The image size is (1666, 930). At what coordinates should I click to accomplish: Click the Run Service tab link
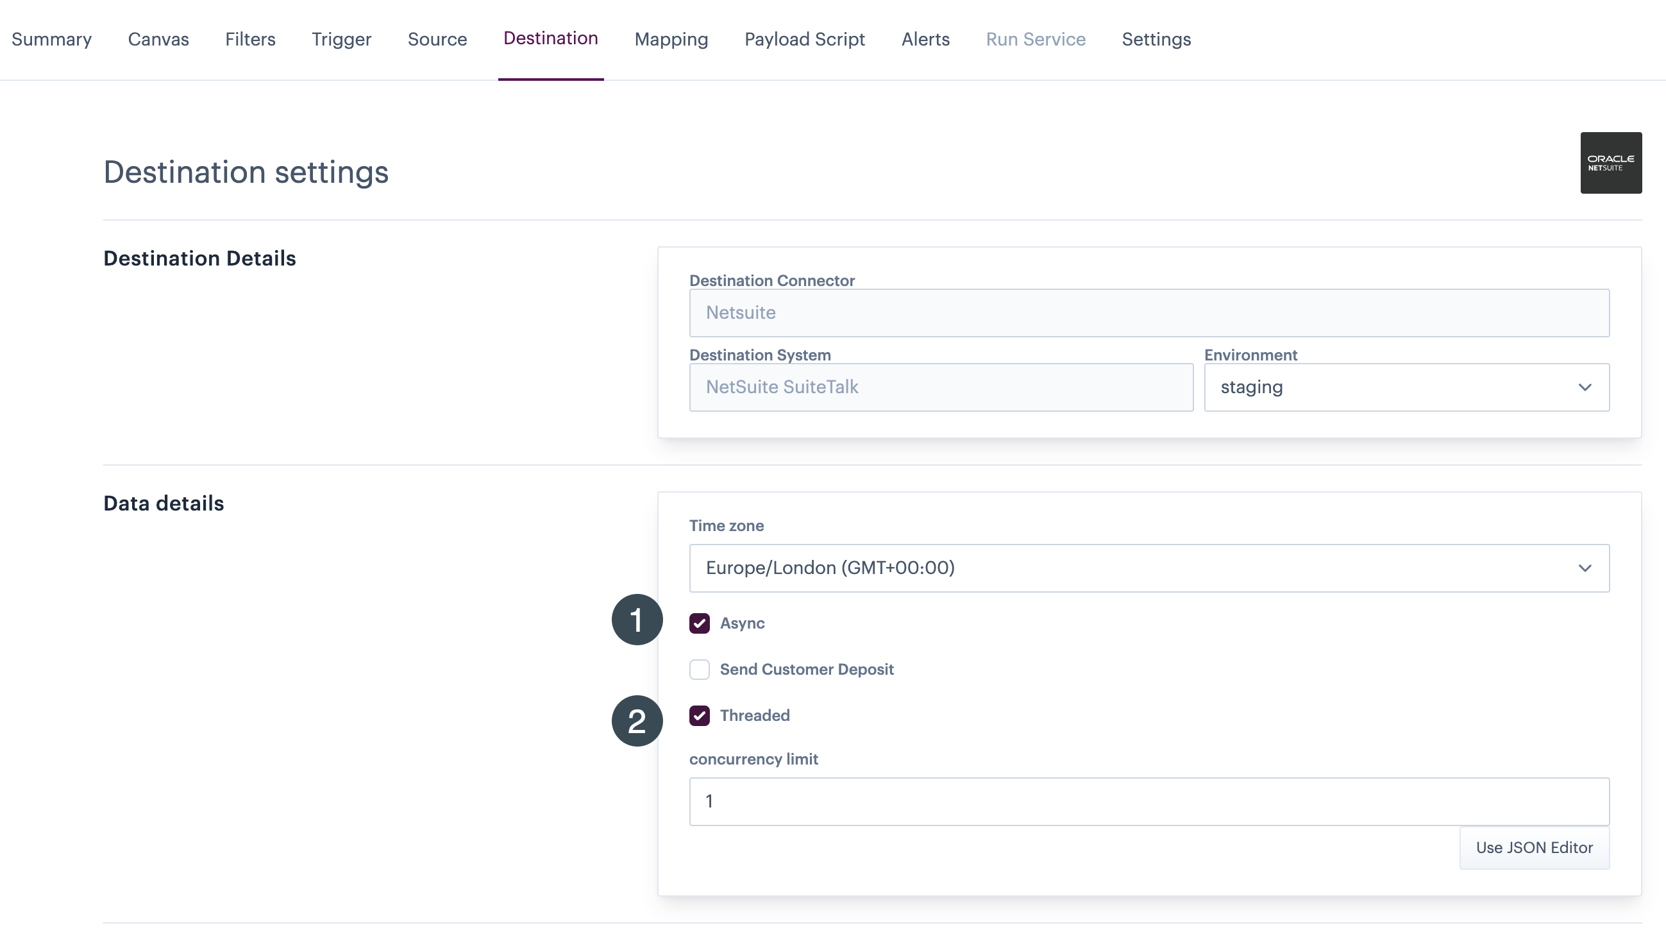pyautogui.click(x=1036, y=40)
